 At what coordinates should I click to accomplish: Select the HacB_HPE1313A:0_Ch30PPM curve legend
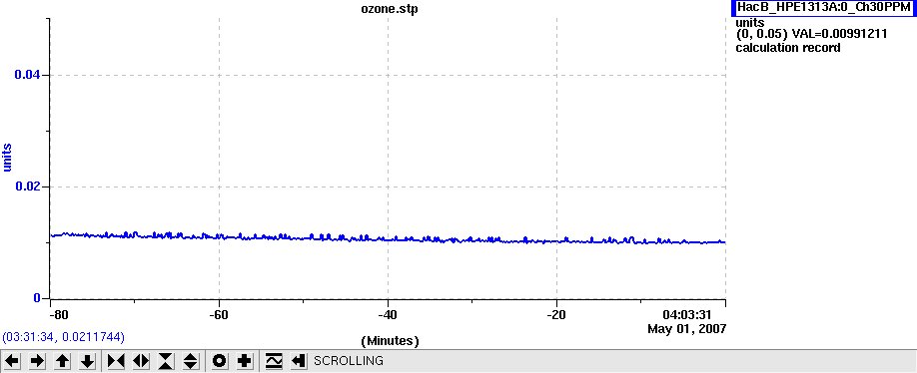click(823, 8)
